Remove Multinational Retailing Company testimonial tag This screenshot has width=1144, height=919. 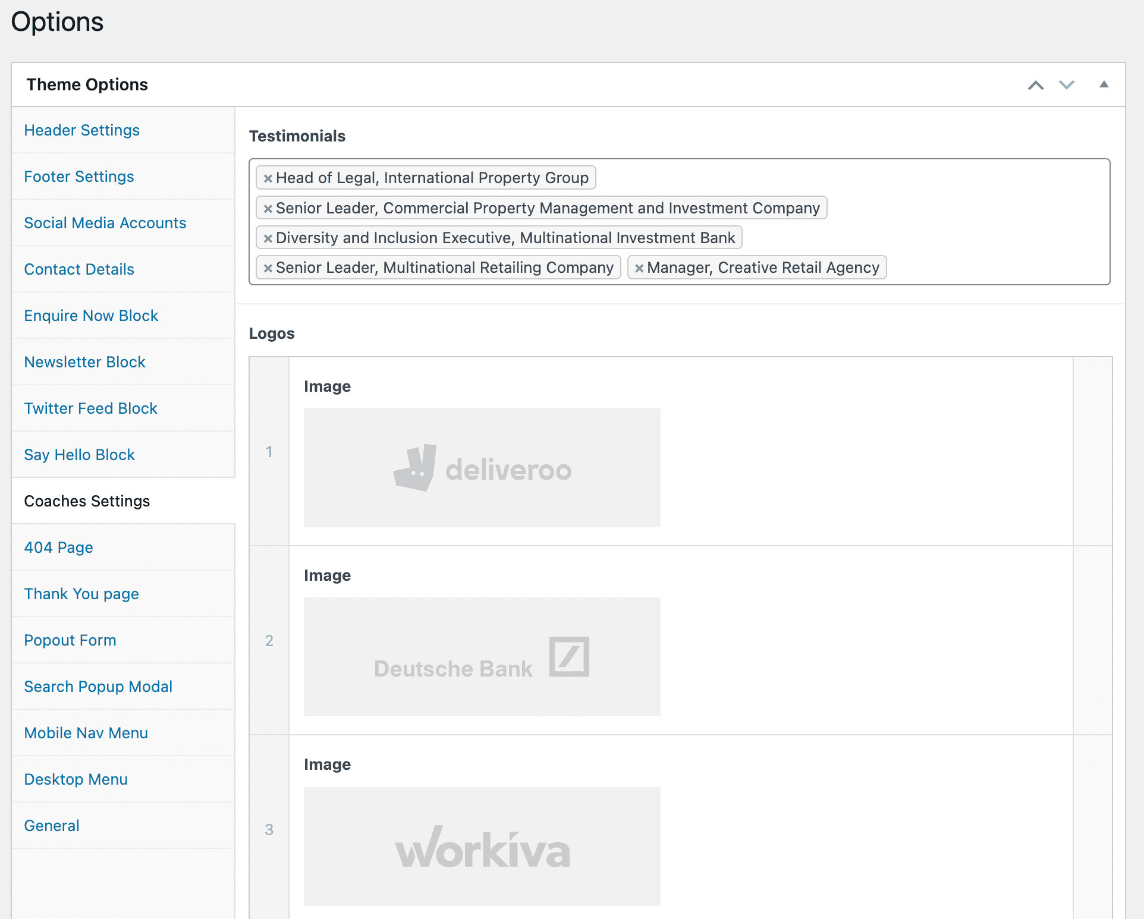(x=268, y=268)
